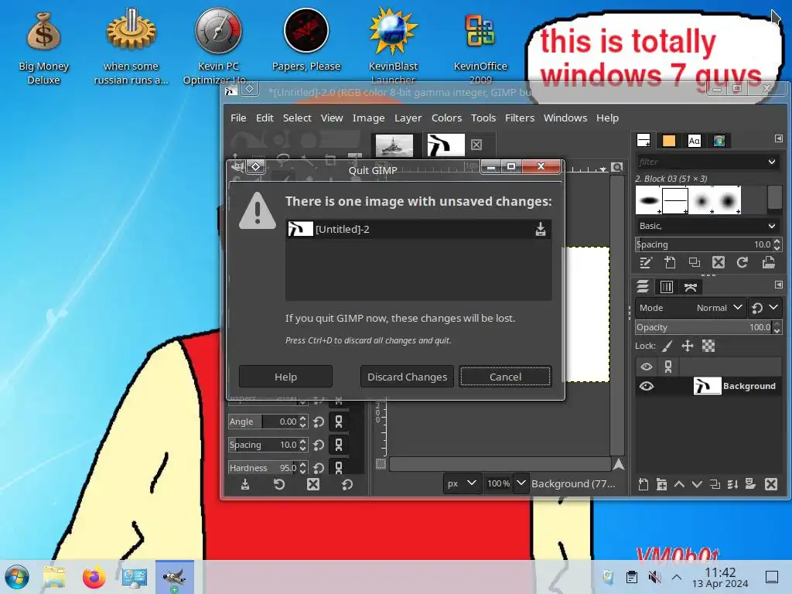
Task: Restore tool preset icon
Action: pos(279,484)
